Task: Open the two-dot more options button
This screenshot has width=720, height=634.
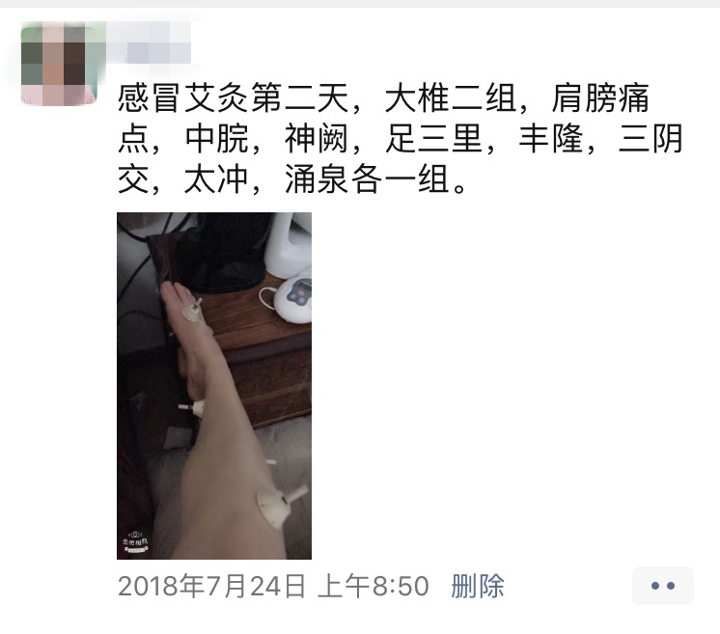Action: [x=663, y=586]
